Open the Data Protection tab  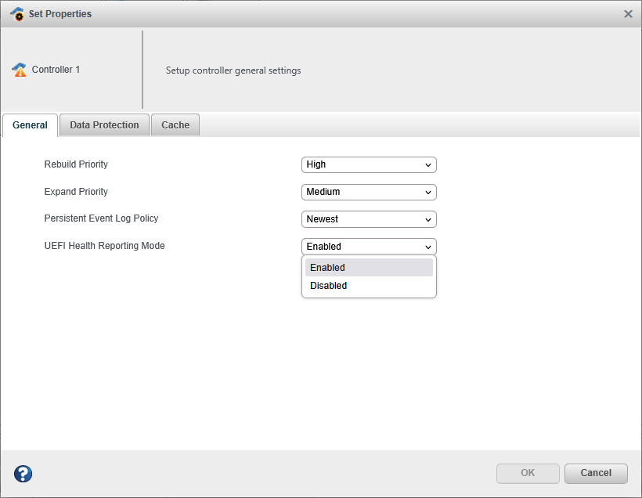(104, 125)
